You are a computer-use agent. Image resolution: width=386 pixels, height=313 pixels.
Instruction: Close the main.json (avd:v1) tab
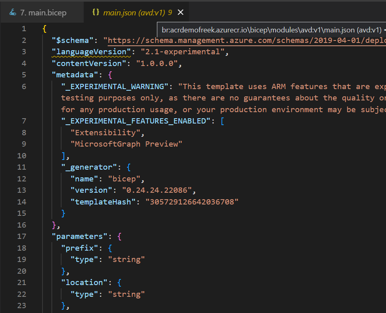pyautogui.click(x=180, y=12)
